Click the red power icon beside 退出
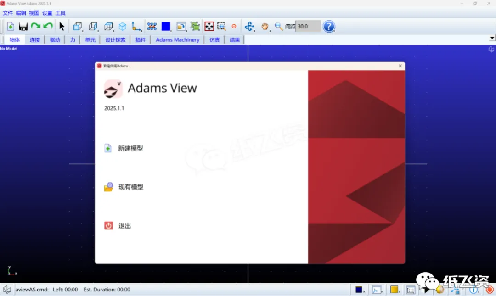Screen dimensions: 496x296 tap(108, 225)
